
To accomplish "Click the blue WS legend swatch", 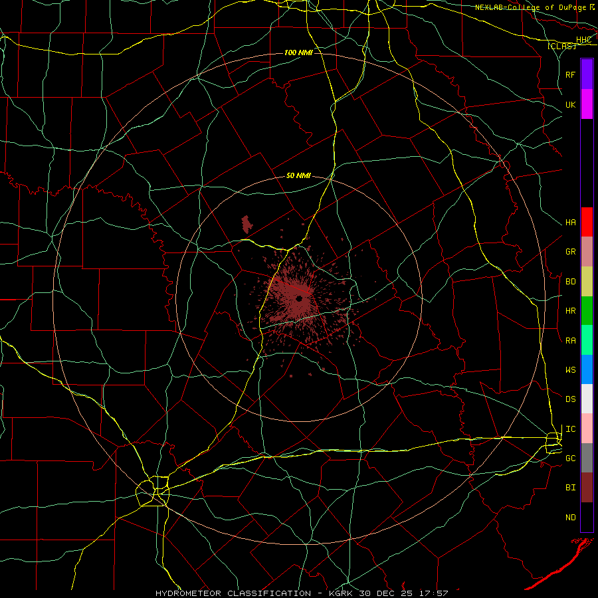I will click(x=587, y=369).
